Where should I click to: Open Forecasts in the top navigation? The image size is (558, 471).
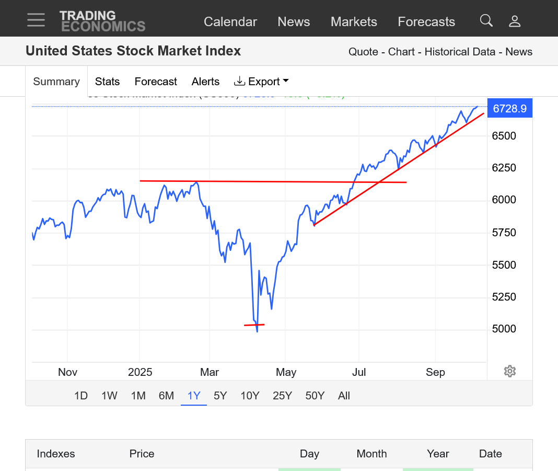(426, 22)
